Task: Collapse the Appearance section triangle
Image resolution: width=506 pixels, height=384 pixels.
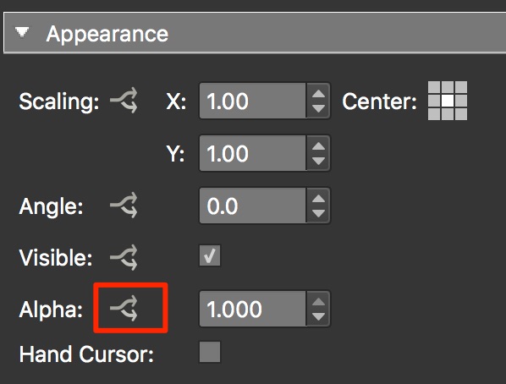Action: coord(22,32)
